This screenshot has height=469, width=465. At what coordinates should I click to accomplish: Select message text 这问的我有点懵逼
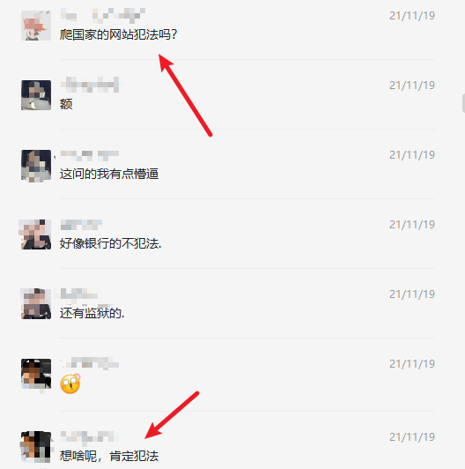pyautogui.click(x=109, y=174)
